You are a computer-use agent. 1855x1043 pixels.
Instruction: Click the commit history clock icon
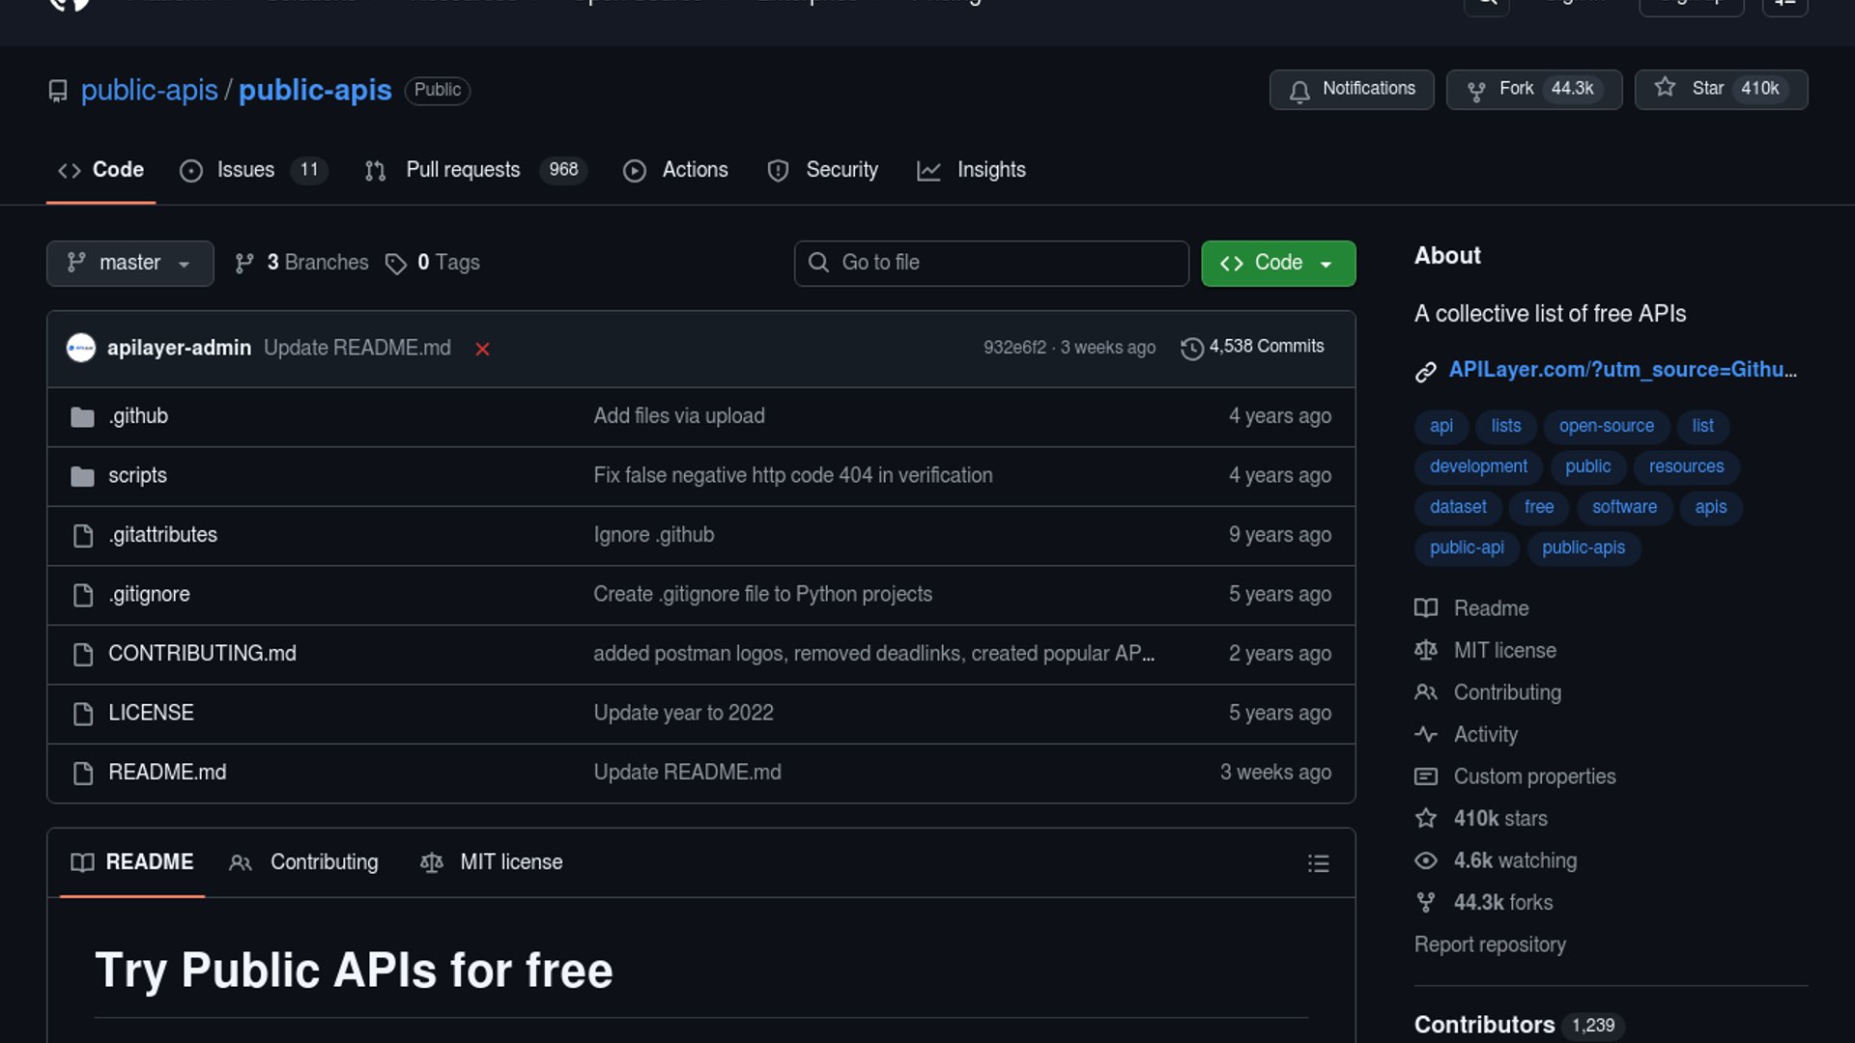[x=1191, y=348]
